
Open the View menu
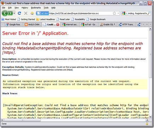coord(17,8)
